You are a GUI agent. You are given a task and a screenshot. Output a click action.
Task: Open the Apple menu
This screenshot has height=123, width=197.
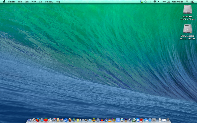point(4,2)
